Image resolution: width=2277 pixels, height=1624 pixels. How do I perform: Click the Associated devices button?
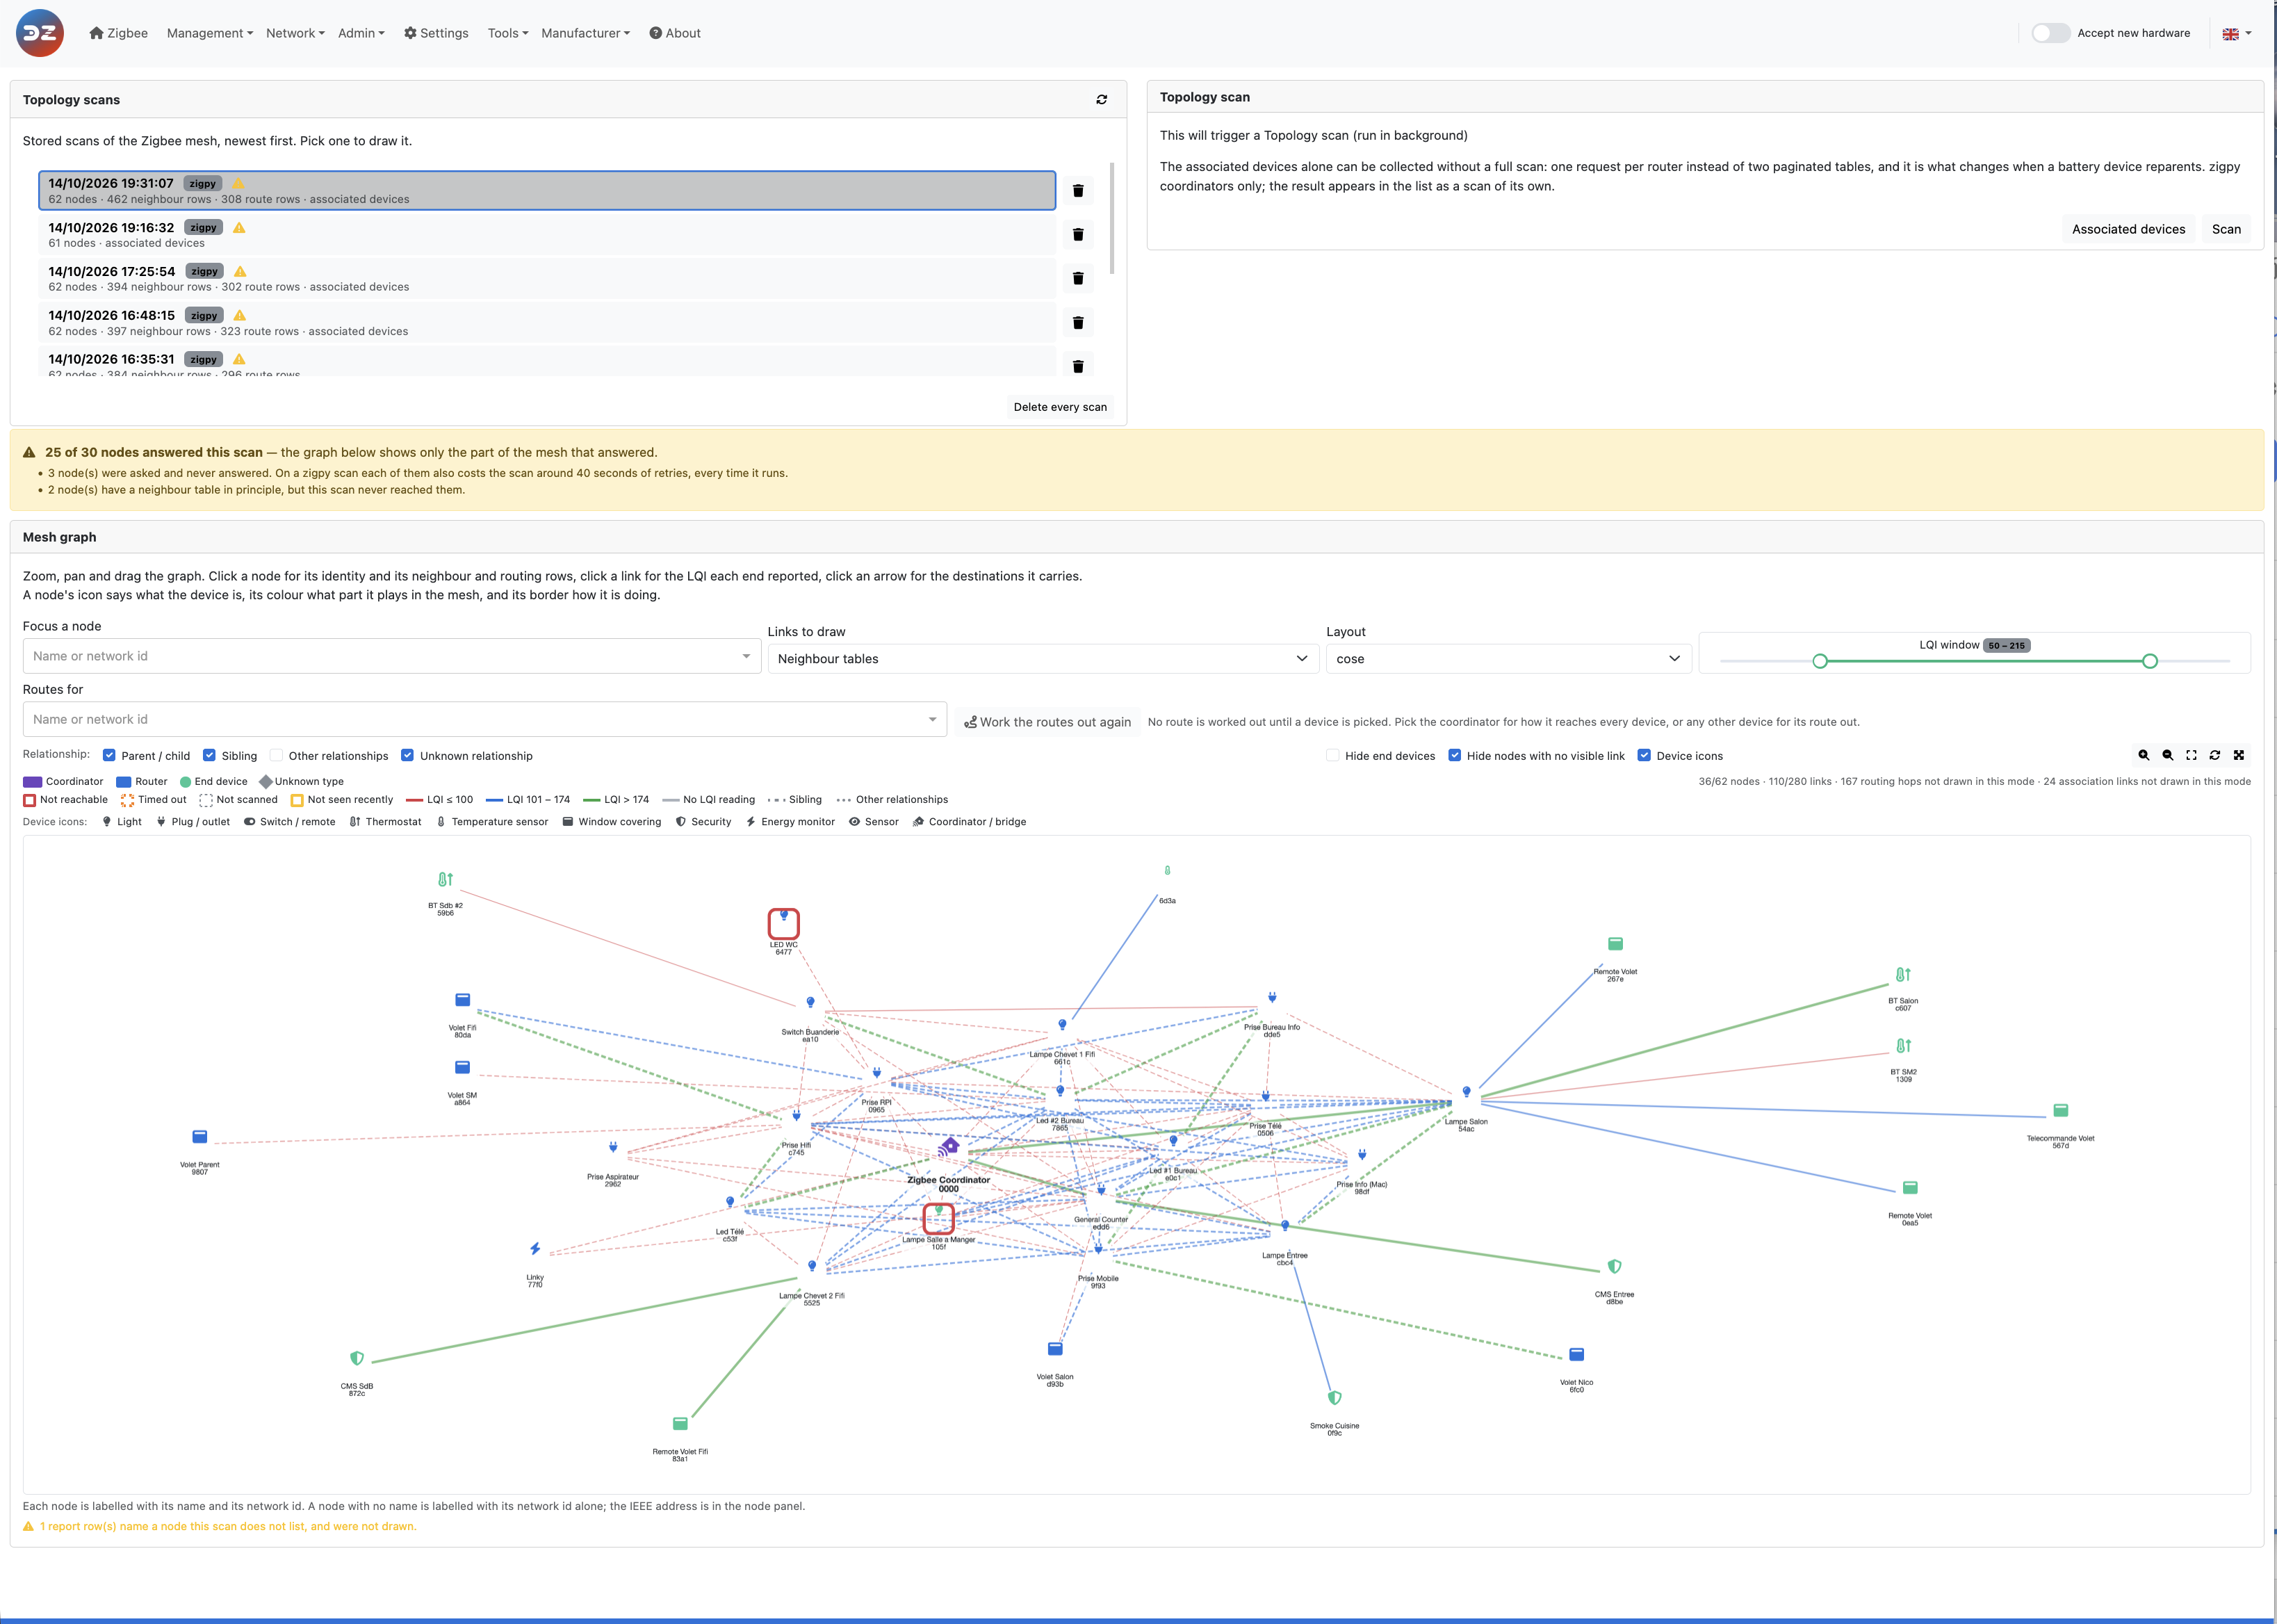point(2128,229)
